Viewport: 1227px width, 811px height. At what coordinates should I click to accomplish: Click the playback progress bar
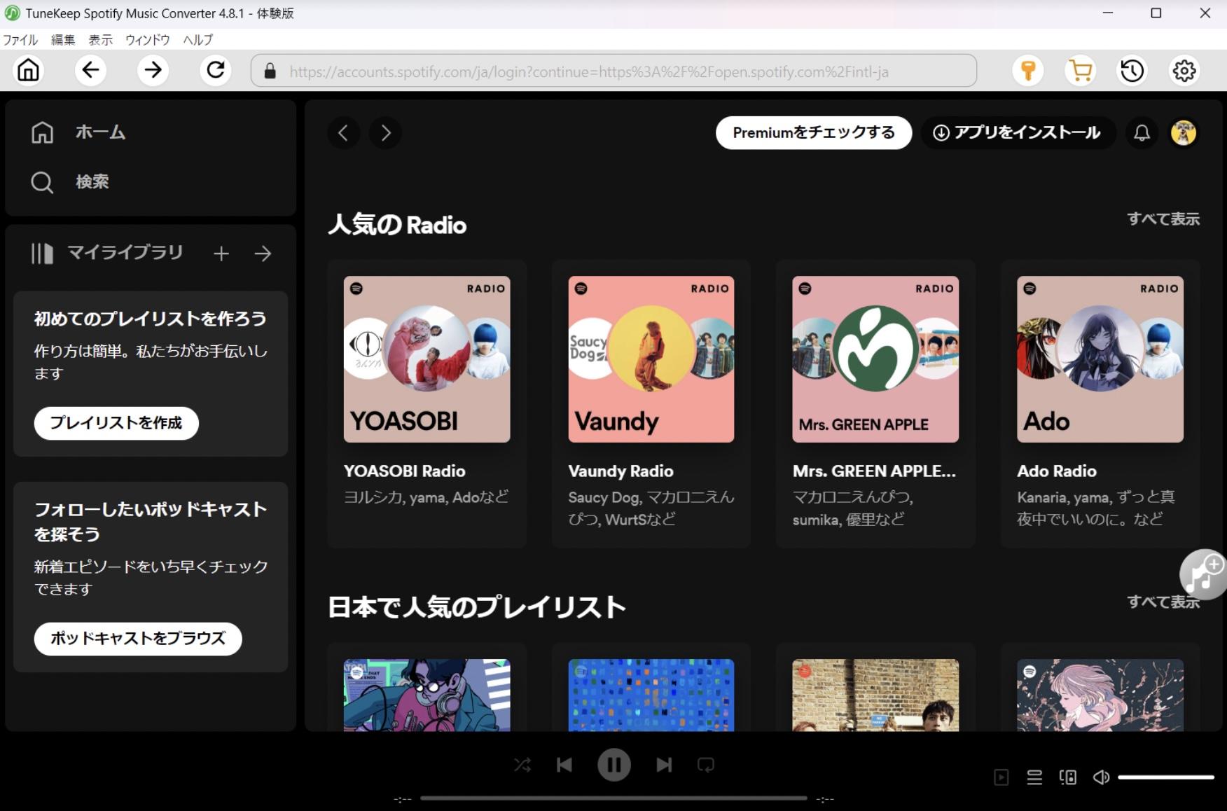pyautogui.click(x=613, y=798)
